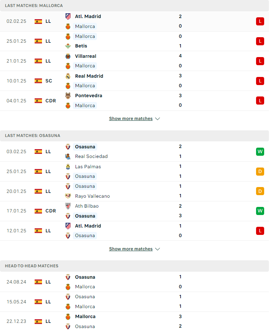Click the Real Madrid crest icon
This screenshot has width=273, height=331.
[x=68, y=76]
